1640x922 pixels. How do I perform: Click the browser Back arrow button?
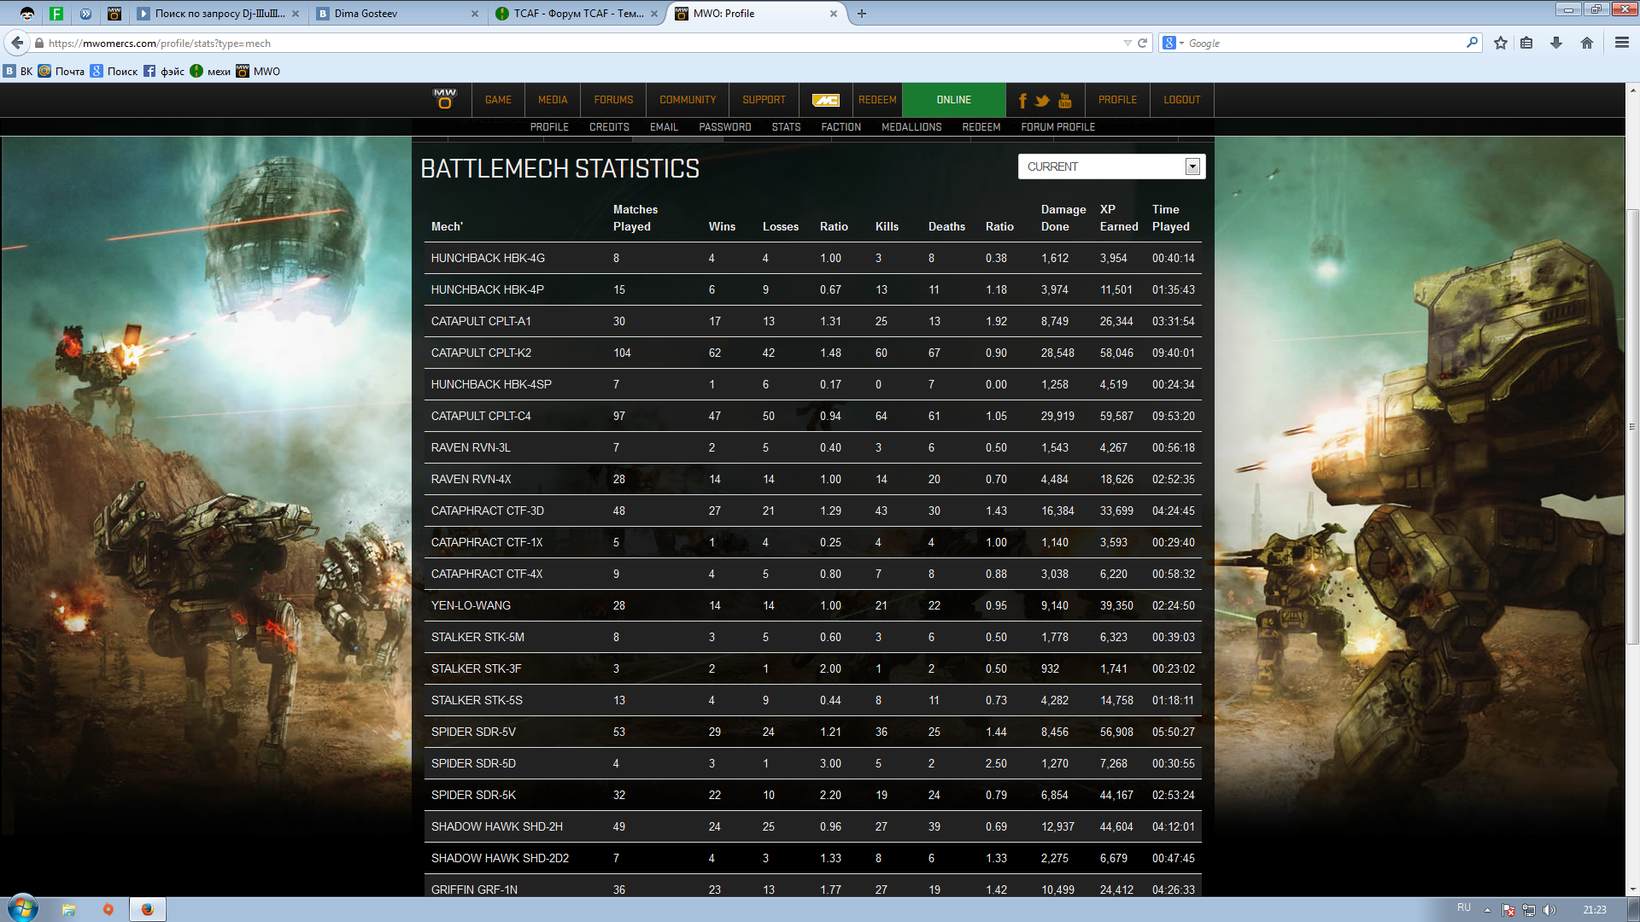(x=17, y=43)
